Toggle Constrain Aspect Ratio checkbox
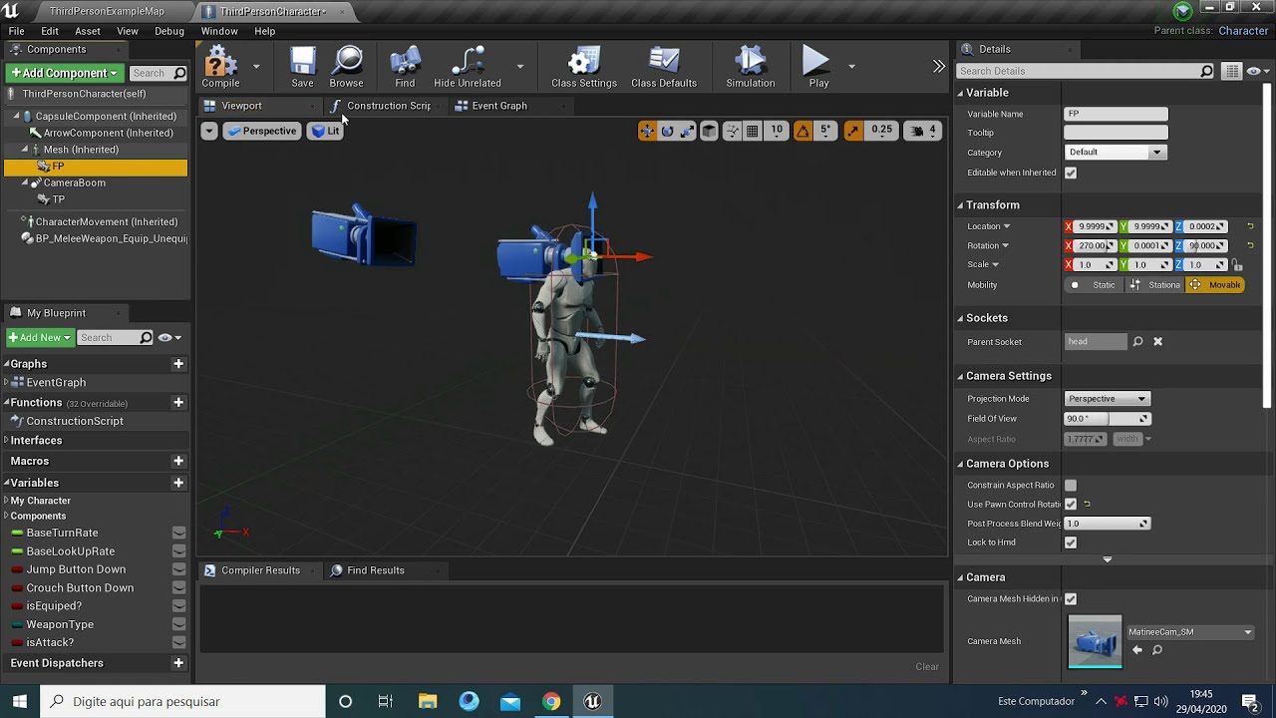This screenshot has height=718, width=1276. click(1071, 486)
